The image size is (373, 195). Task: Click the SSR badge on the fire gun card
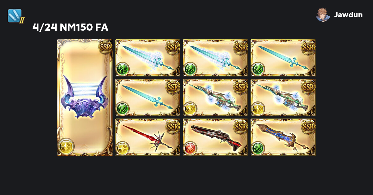coord(241,126)
